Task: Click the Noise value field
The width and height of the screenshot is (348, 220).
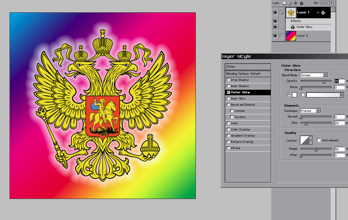Action: click(x=339, y=87)
